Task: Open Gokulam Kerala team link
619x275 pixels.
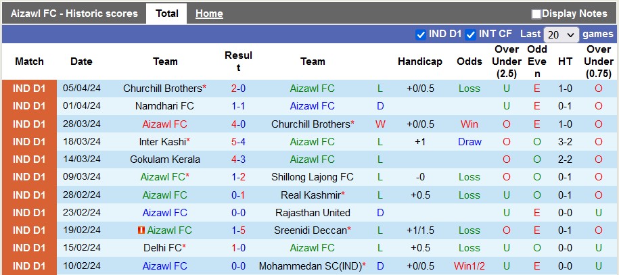Action: (x=165, y=159)
